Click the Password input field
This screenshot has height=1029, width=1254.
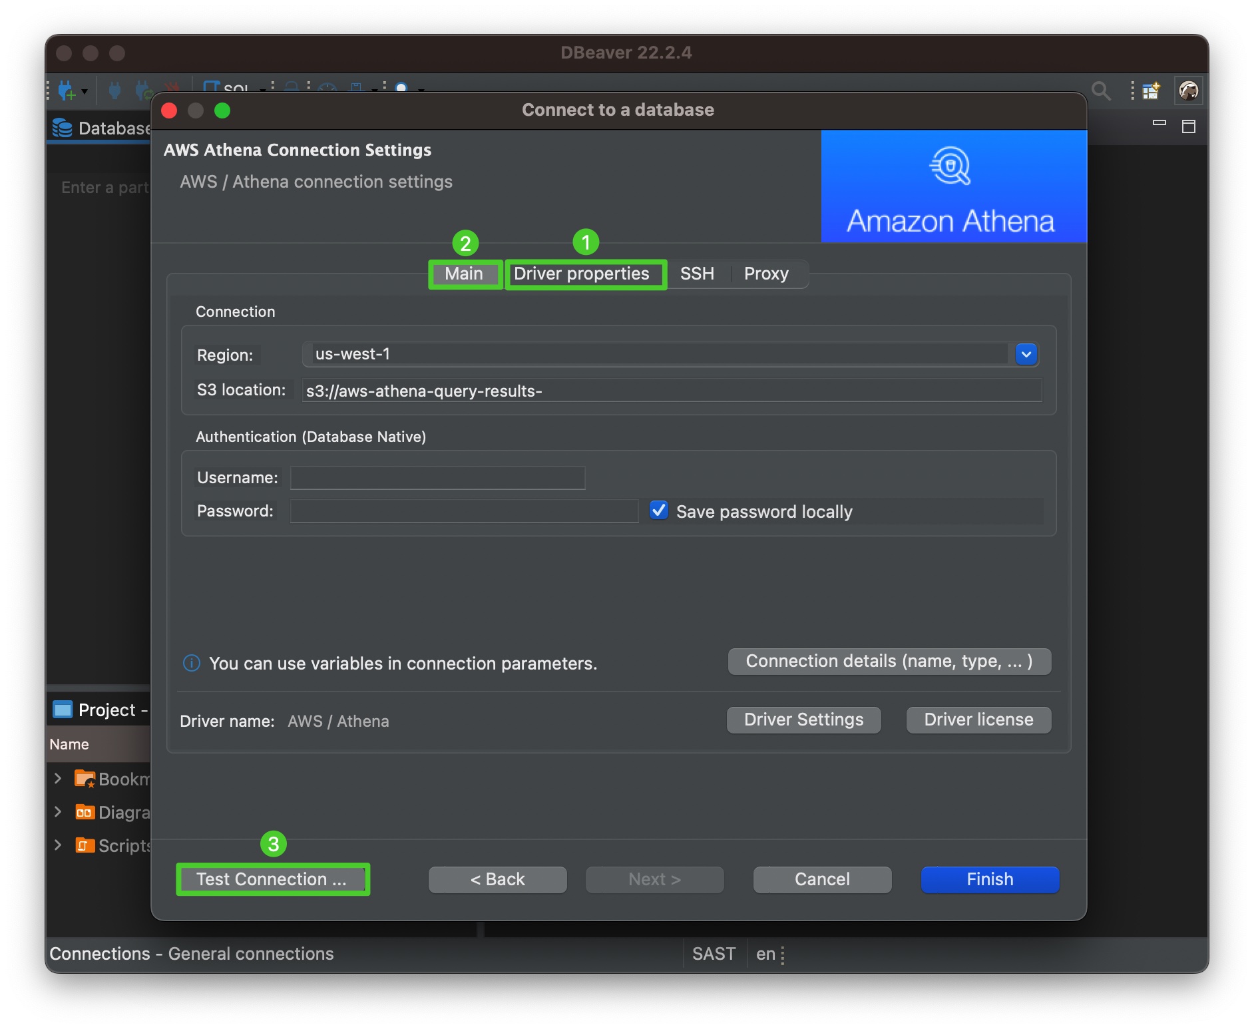point(464,511)
